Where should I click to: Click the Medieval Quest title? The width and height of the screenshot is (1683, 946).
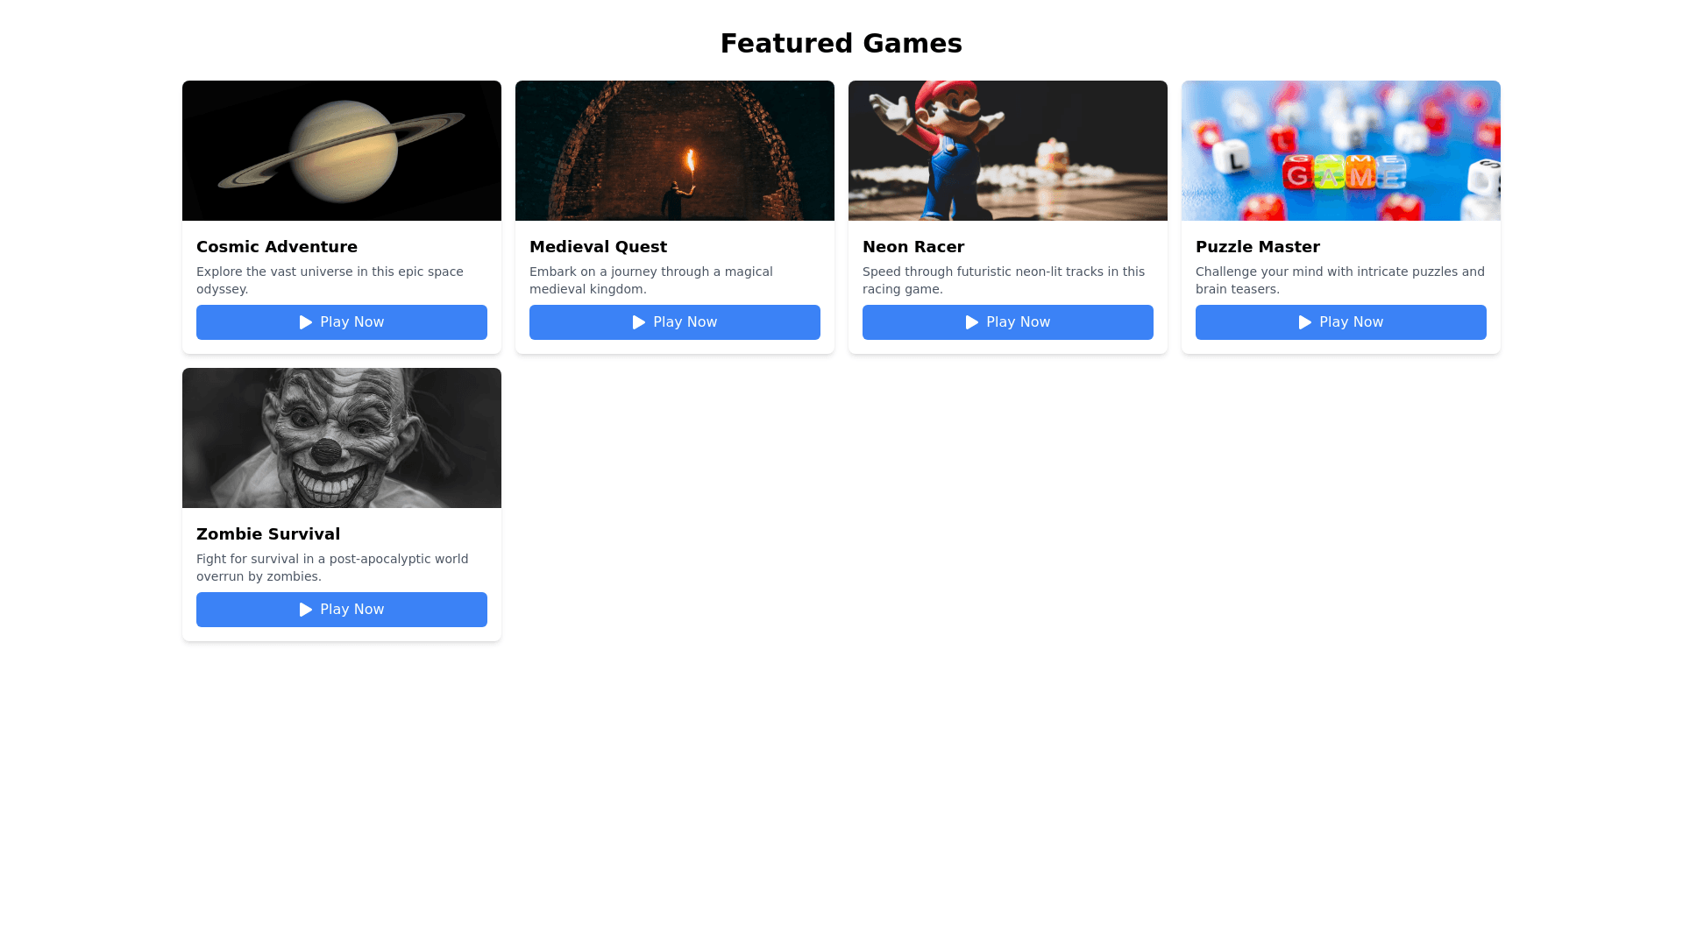[x=598, y=247]
